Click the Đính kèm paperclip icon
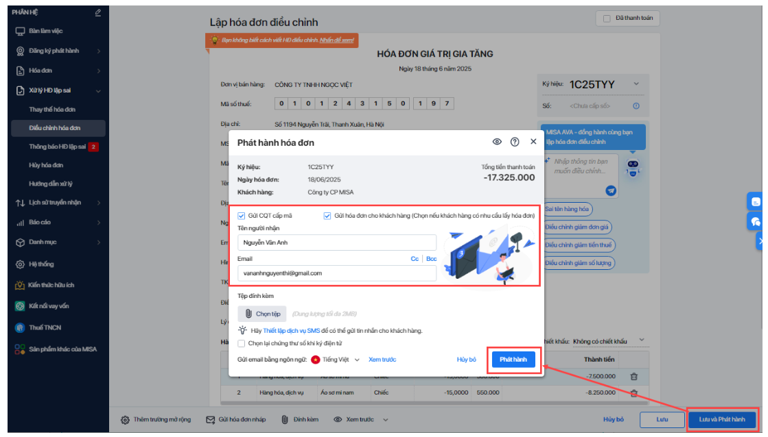Image resolution: width=768 pixels, height=437 pixels. pos(285,420)
